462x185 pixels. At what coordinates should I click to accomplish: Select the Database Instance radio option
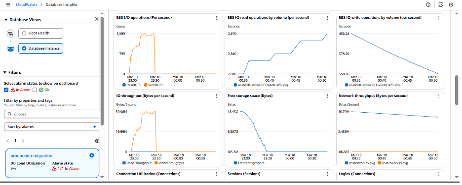click(24, 48)
